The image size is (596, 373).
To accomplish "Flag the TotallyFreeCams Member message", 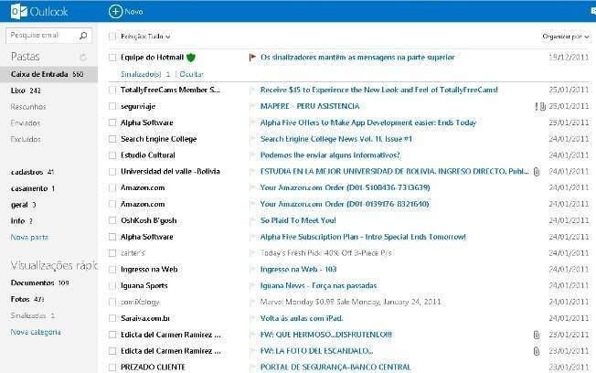I will [252, 91].
